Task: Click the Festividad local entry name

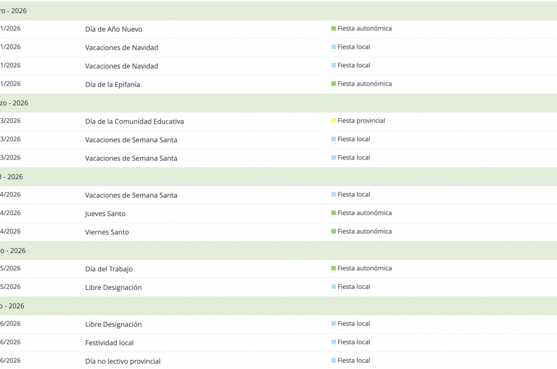Action: (x=109, y=343)
